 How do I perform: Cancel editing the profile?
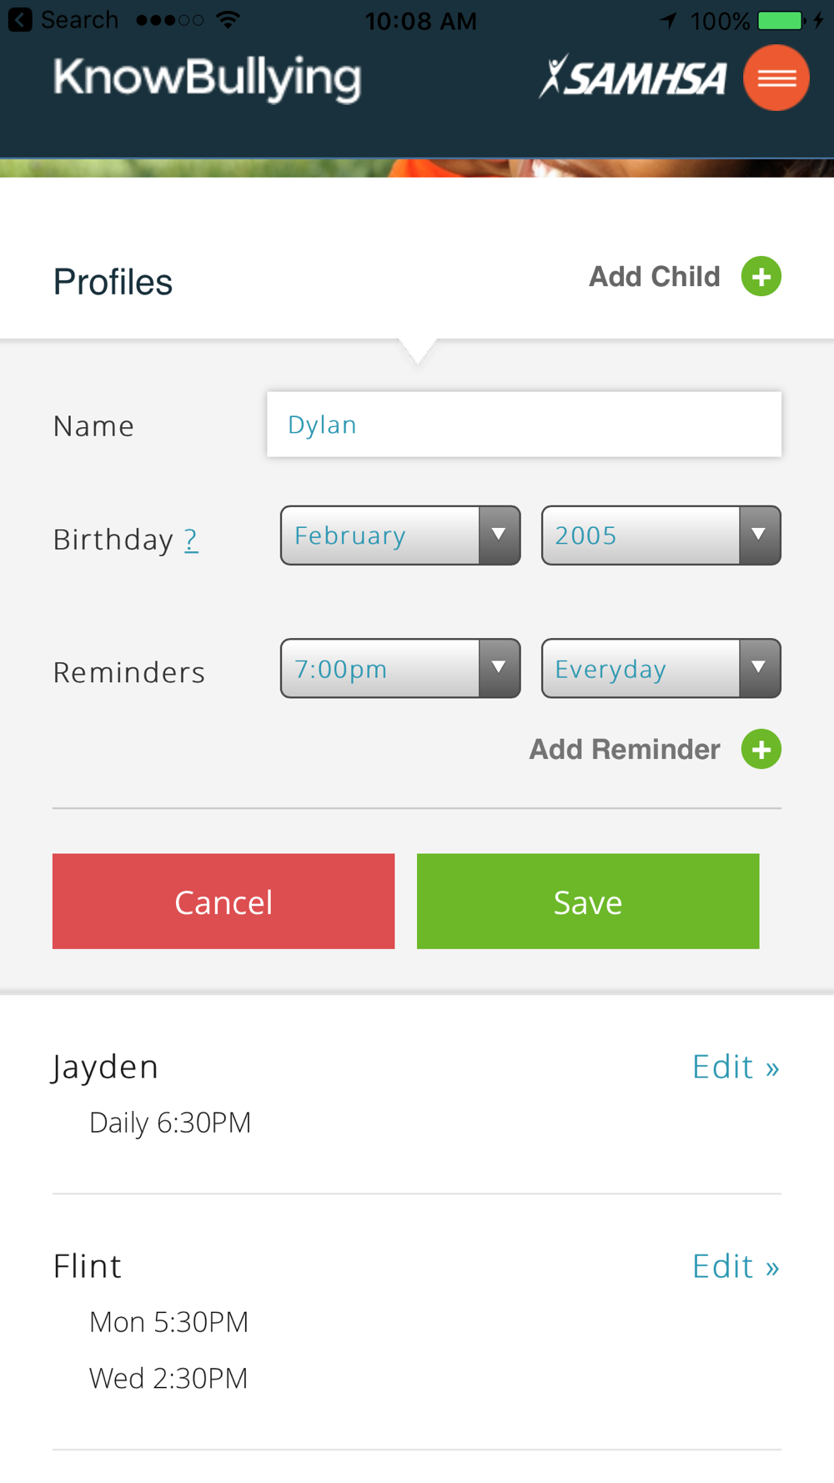tap(224, 901)
